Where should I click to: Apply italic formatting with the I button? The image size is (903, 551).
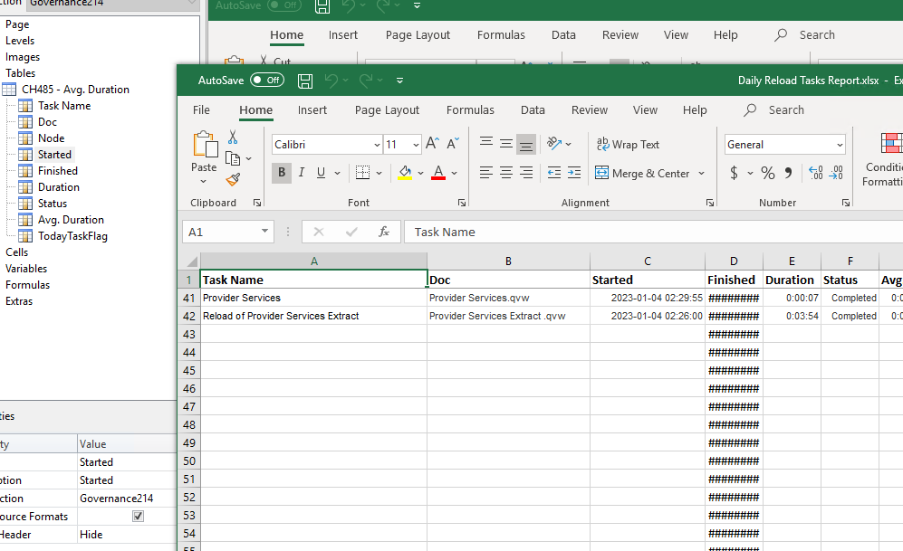[x=302, y=173]
